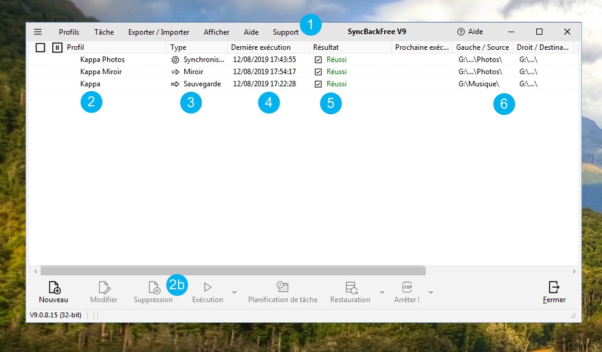Click the Modifier edit profile icon
The width and height of the screenshot is (602, 352).
(104, 287)
